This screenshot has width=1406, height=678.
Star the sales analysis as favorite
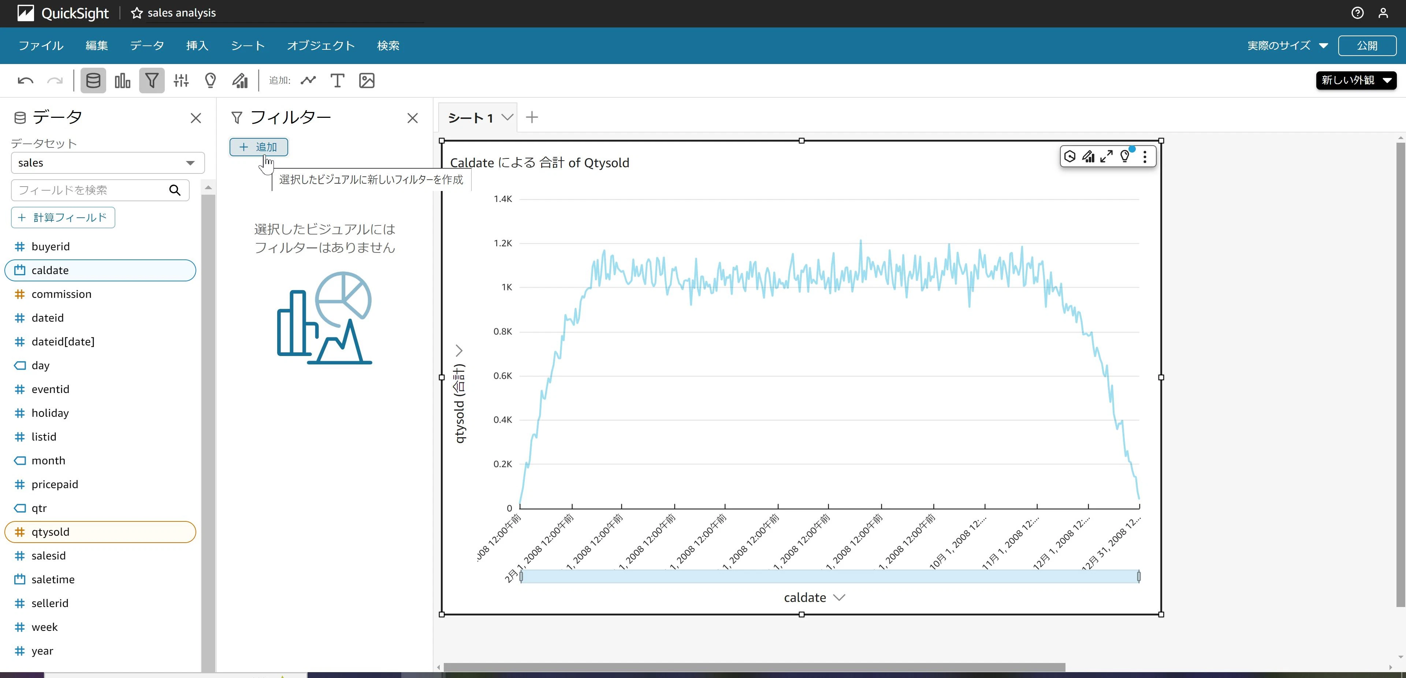137,13
